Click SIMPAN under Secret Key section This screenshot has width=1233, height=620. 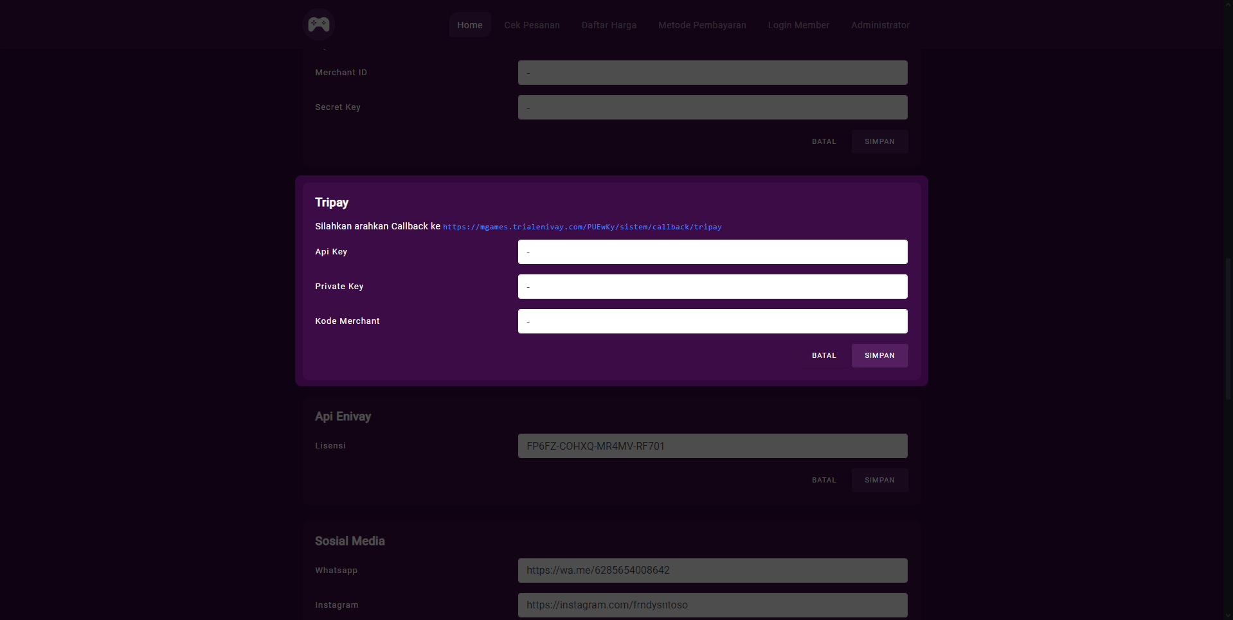click(879, 141)
